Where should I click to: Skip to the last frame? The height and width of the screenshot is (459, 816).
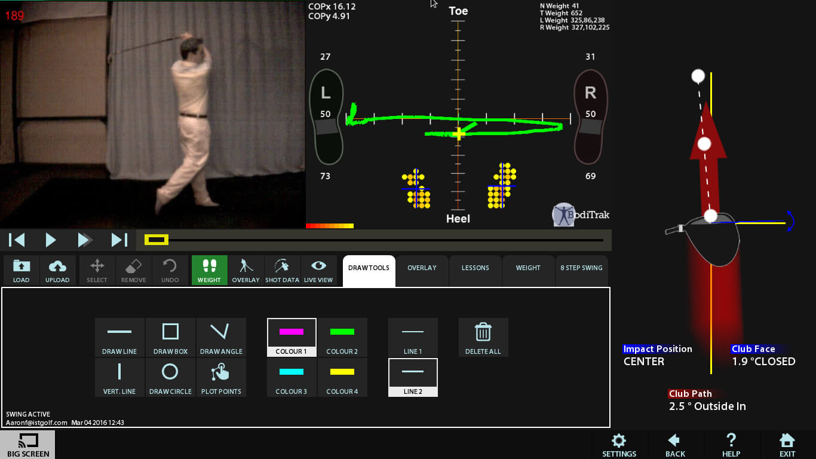click(x=119, y=240)
